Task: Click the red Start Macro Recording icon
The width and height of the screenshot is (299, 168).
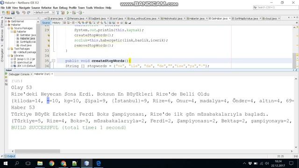Action: pos(118,23)
